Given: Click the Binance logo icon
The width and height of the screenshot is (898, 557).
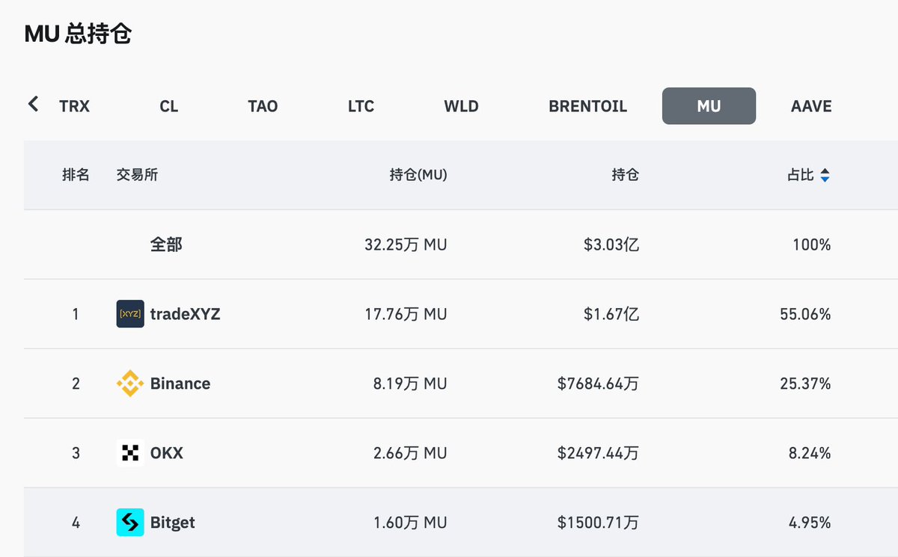Looking at the screenshot, I should (130, 384).
